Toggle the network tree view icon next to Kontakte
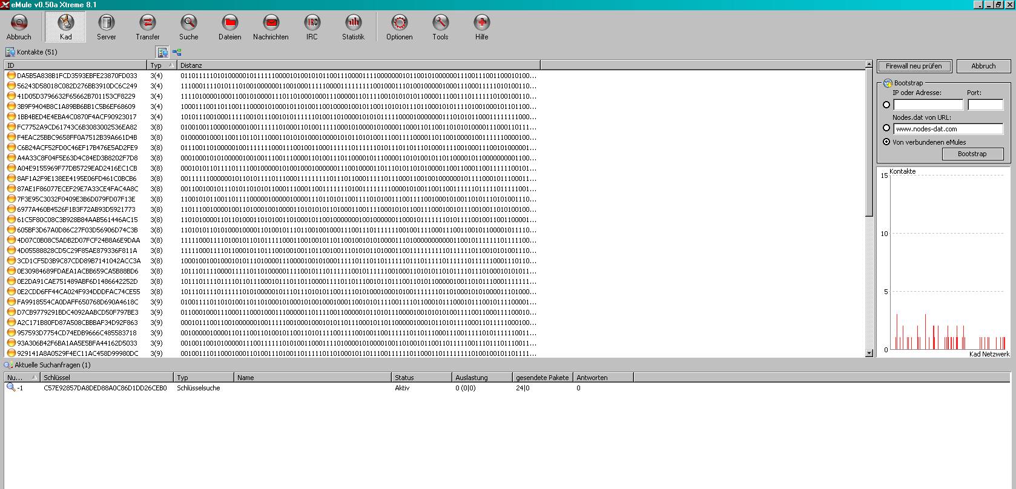 pos(177,53)
